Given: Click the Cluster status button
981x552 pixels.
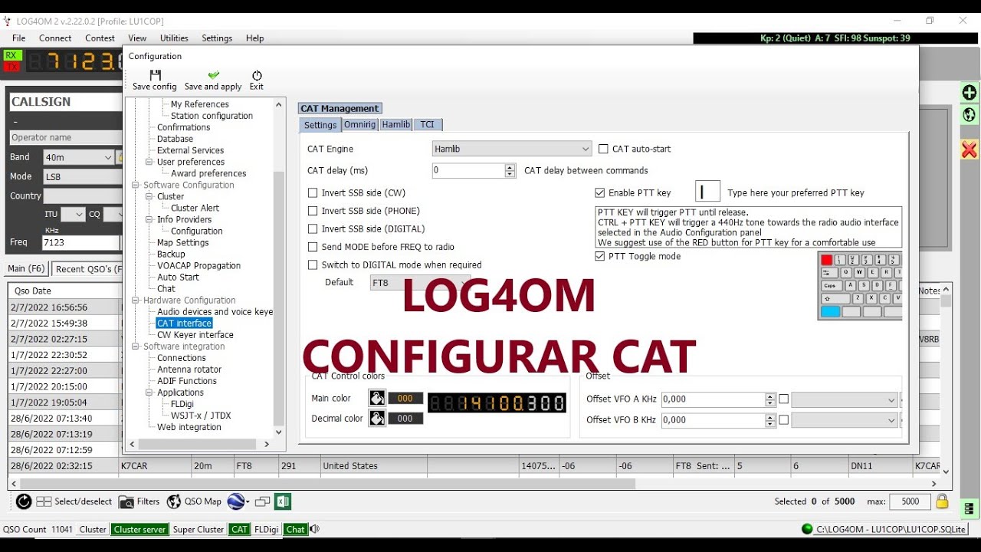Looking at the screenshot, I should [x=94, y=529].
